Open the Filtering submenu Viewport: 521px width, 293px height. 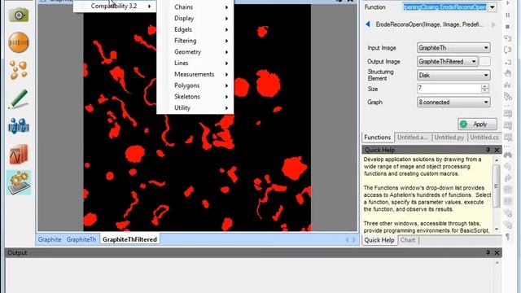[195, 41]
